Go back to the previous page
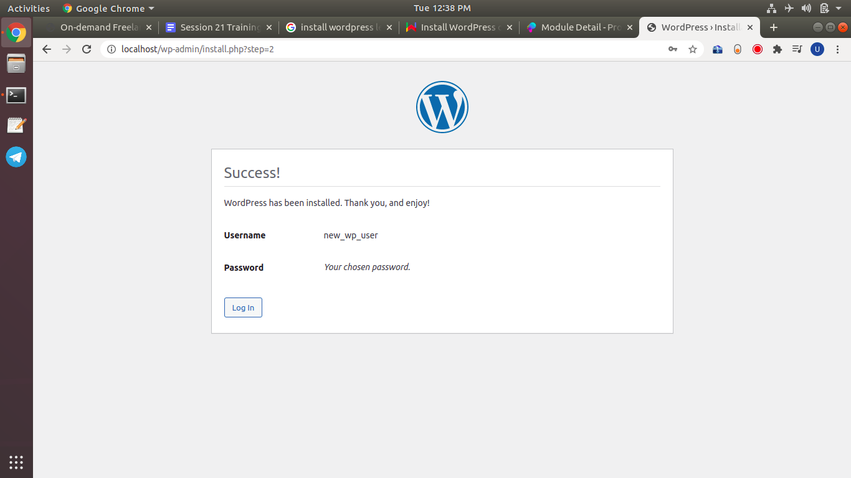The height and width of the screenshot is (478, 851). (47, 49)
